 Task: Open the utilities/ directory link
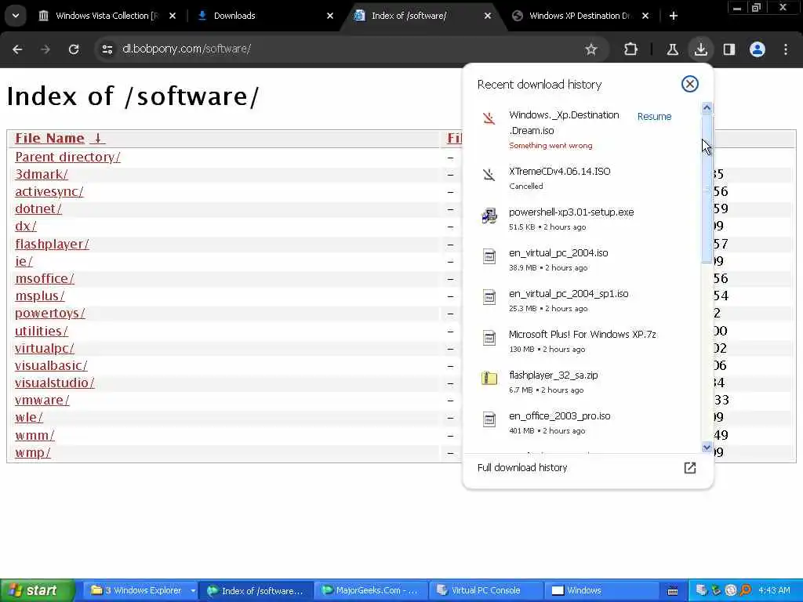[42, 332]
